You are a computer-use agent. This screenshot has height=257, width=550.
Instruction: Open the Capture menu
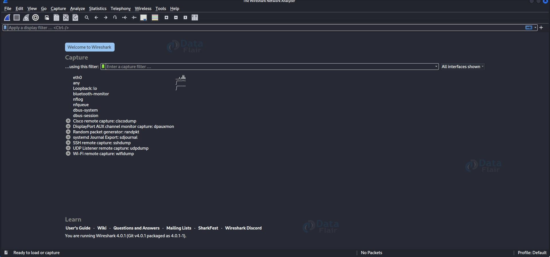[58, 9]
